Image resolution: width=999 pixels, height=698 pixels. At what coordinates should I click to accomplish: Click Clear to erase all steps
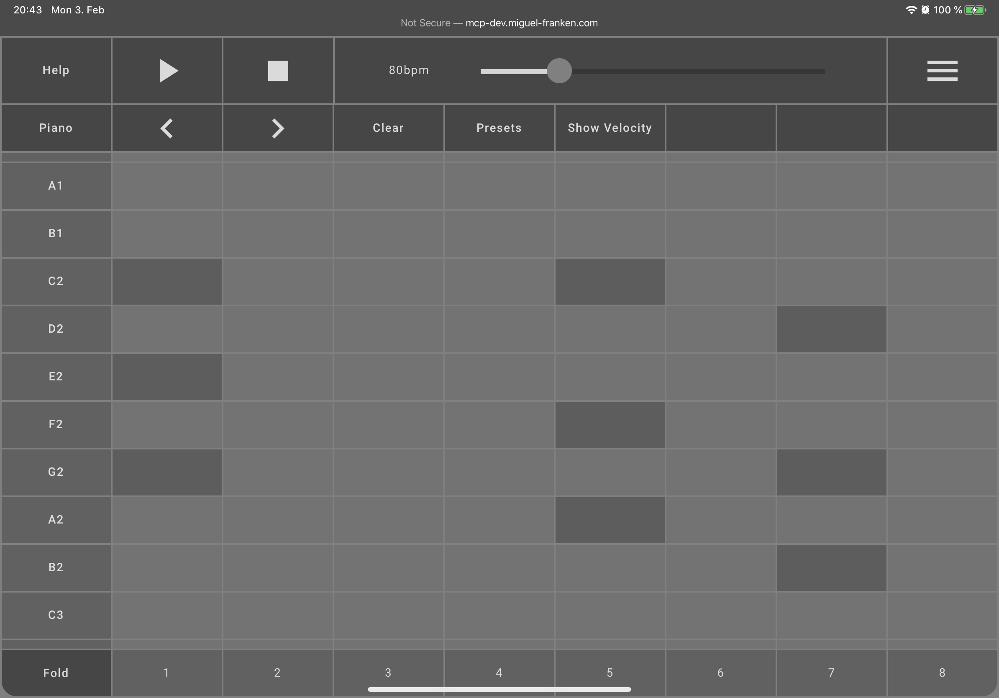click(x=388, y=127)
